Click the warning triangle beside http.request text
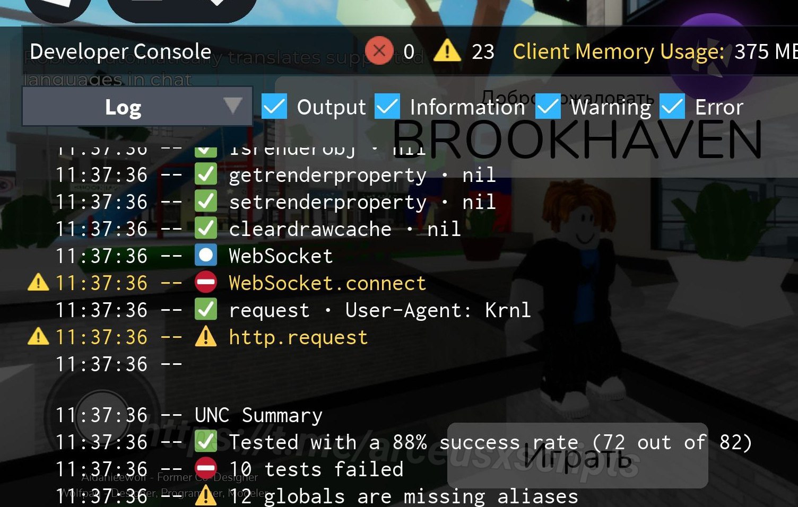The width and height of the screenshot is (798, 507). (206, 337)
